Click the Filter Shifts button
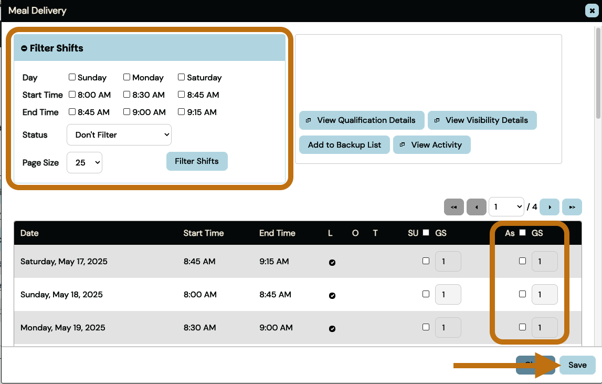The width and height of the screenshot is (602, 384). tap(197, 161)
